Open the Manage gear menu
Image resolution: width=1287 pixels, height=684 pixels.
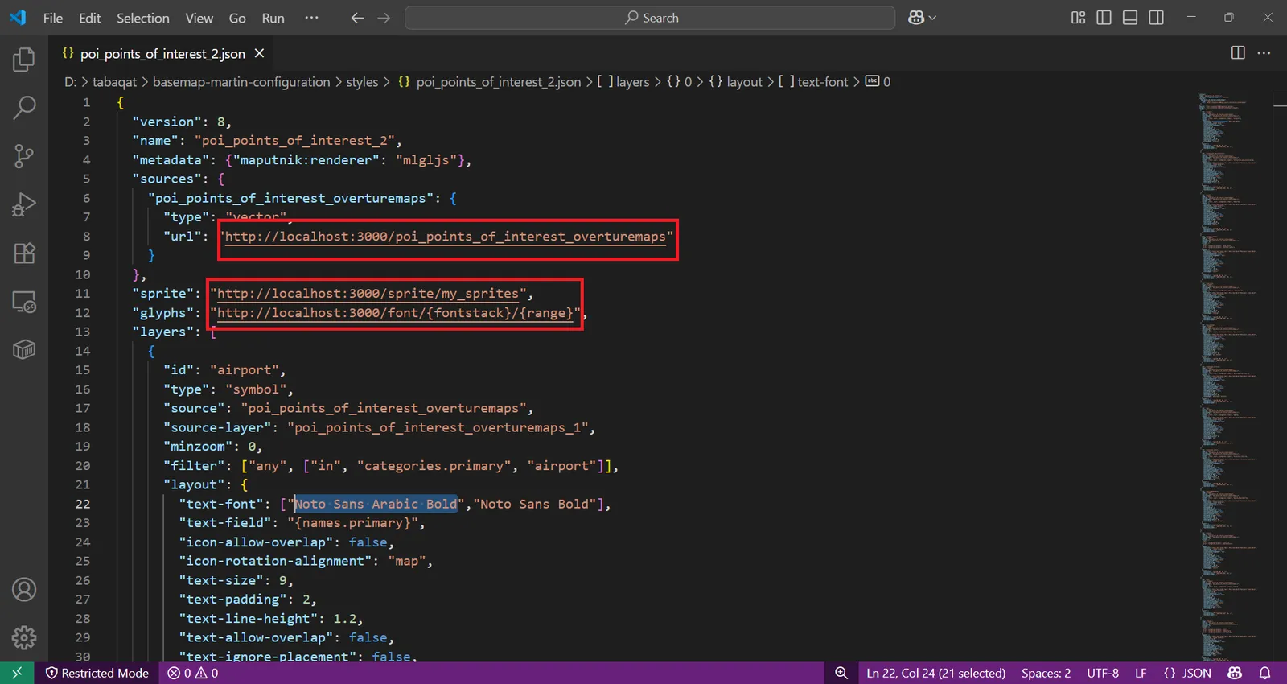click(x=24, y=637)
